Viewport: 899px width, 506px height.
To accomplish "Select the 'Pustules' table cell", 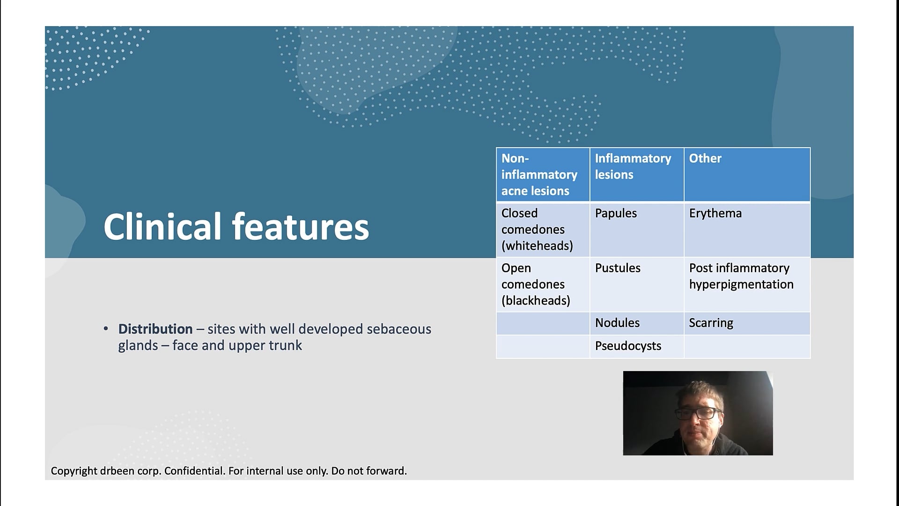I will tap(637, 284).
